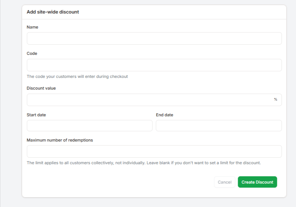
Task: Click the End date label
Action: (x=164, y=115)
